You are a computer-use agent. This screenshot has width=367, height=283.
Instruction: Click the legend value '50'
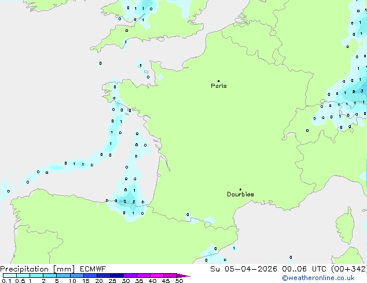coord(179,281)
